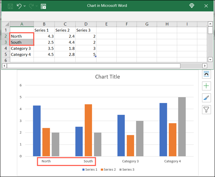Select column G header
The image size is (215, 177).
[x=147, y=24]
